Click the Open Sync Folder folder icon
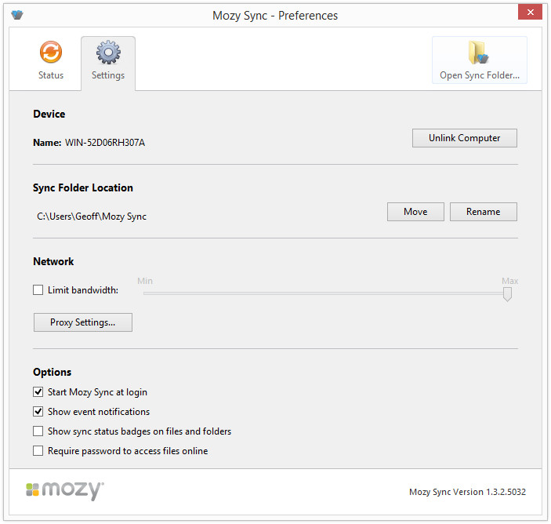This screenshot has height=524, width=551. pos(479,53)
